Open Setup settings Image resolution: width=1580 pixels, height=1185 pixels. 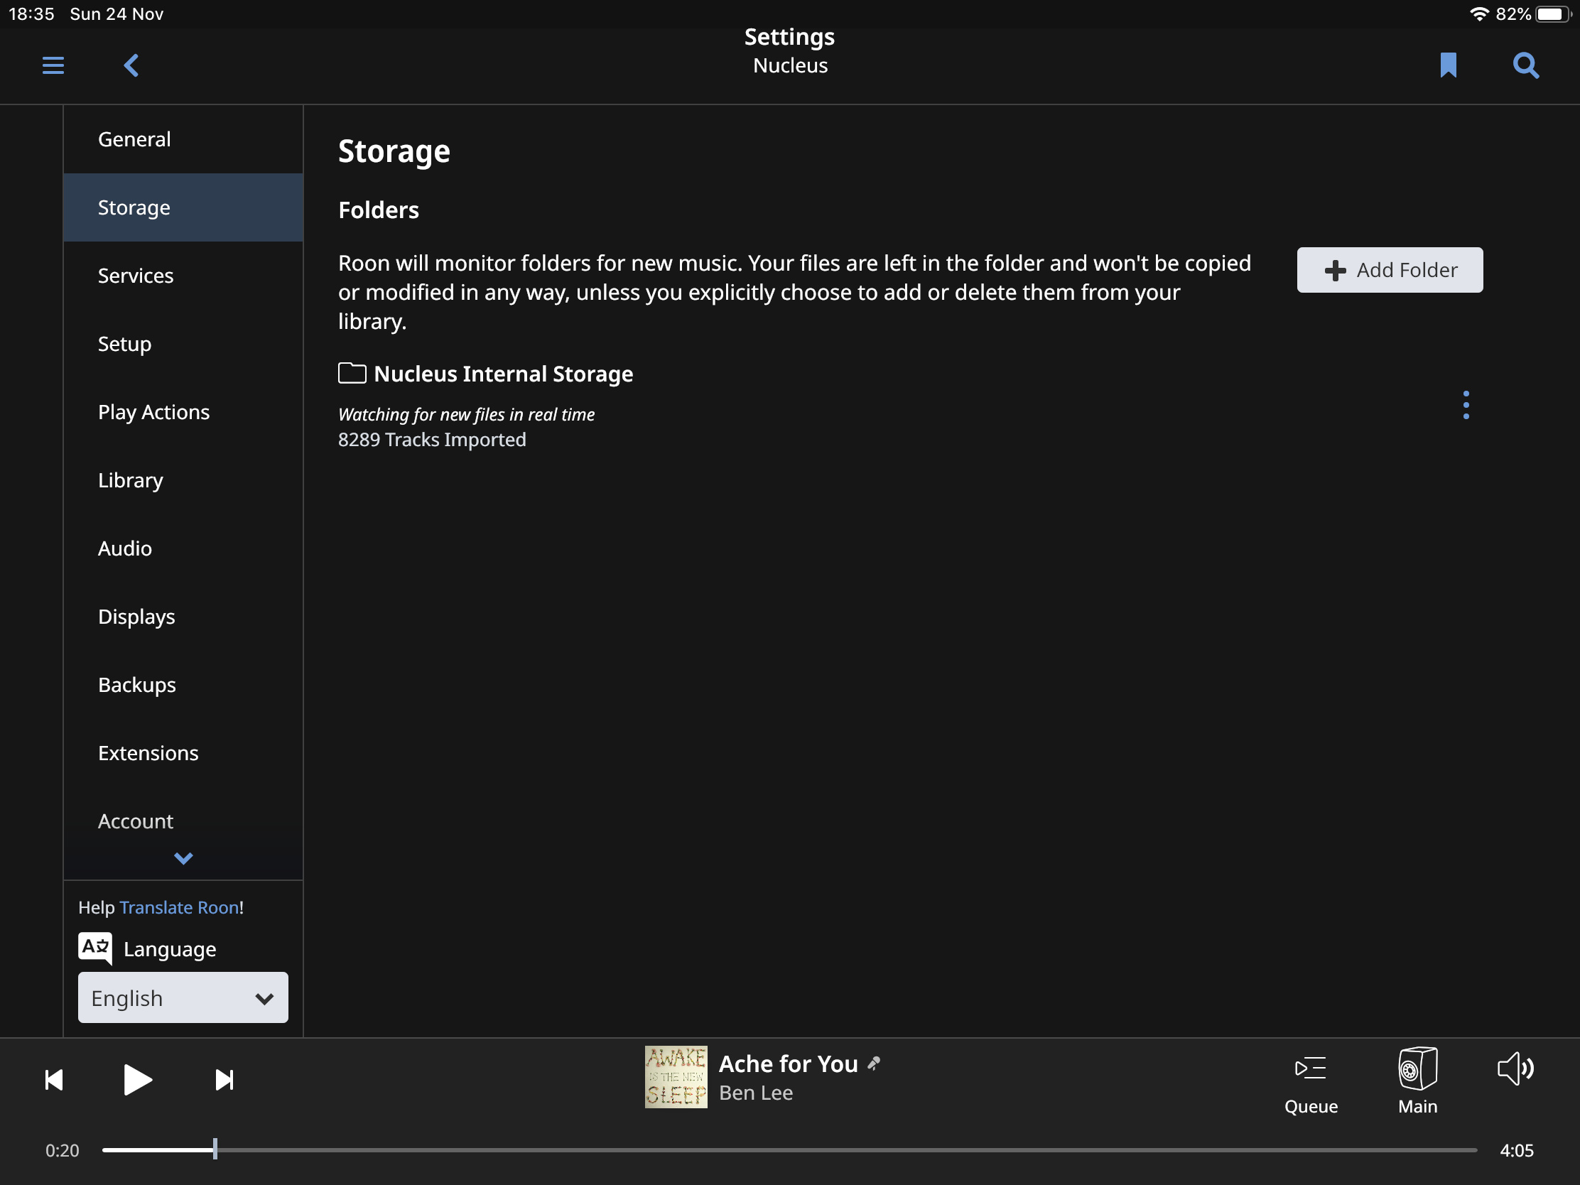point(183,344)
